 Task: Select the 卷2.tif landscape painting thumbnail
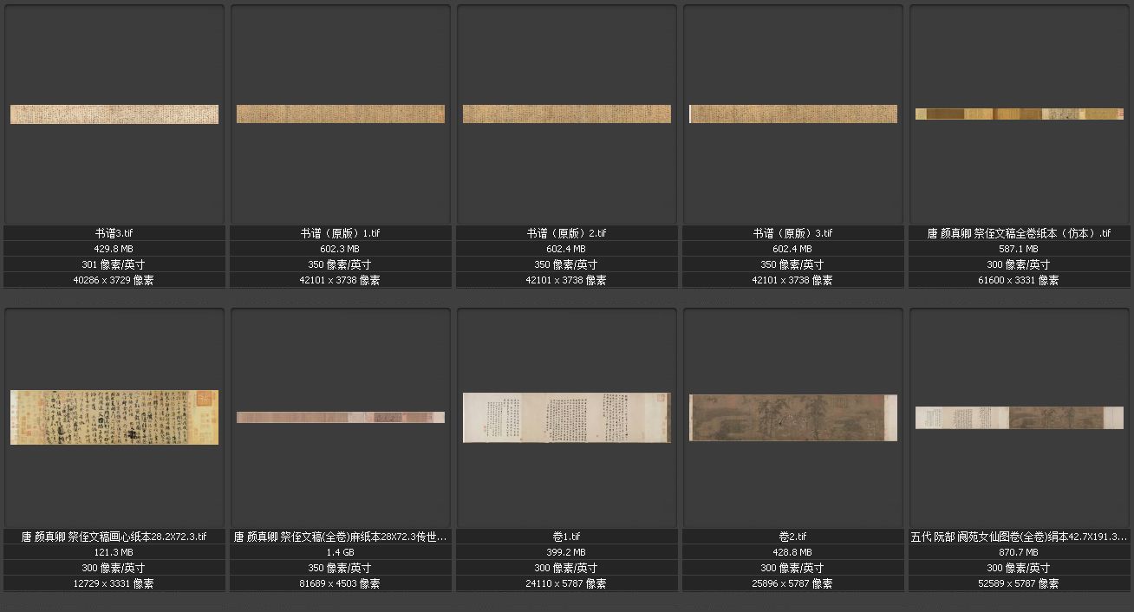(793, 417)
